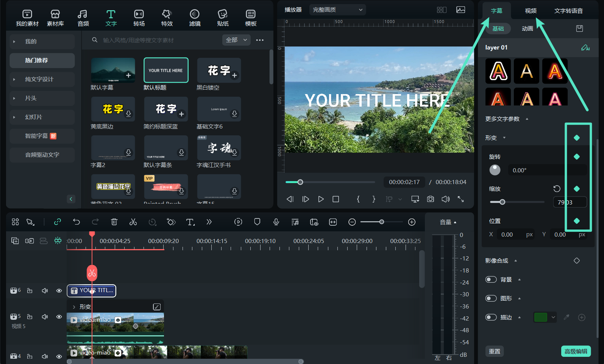This screenshot has height=364, width=604.
Task: Click the zoom in plus icon on timeline
Action: (x=412, y=222)
